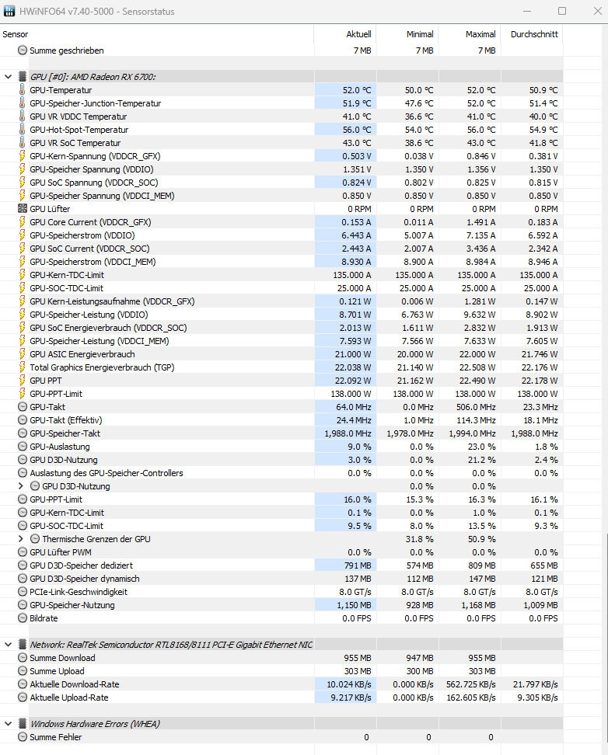Select GPU-Speicherstrom (VDDCI_MEM) row
The image size is (608, 755).
[x=281, y=262]
